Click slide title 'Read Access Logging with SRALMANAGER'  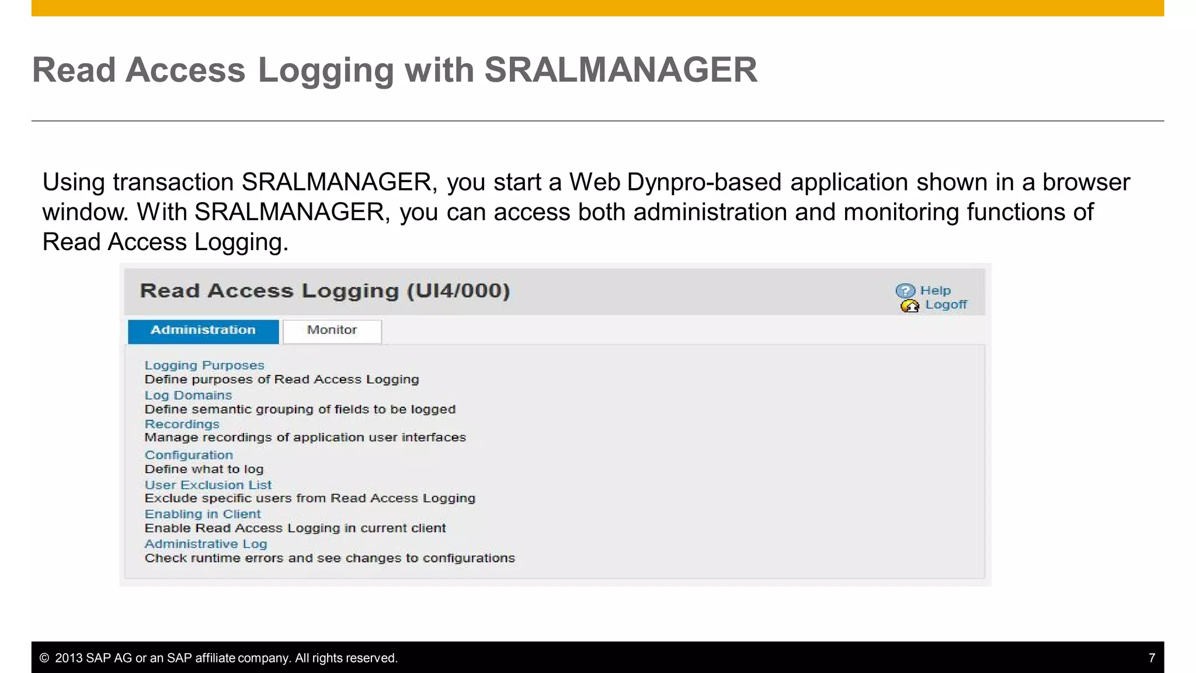point(395,71)
